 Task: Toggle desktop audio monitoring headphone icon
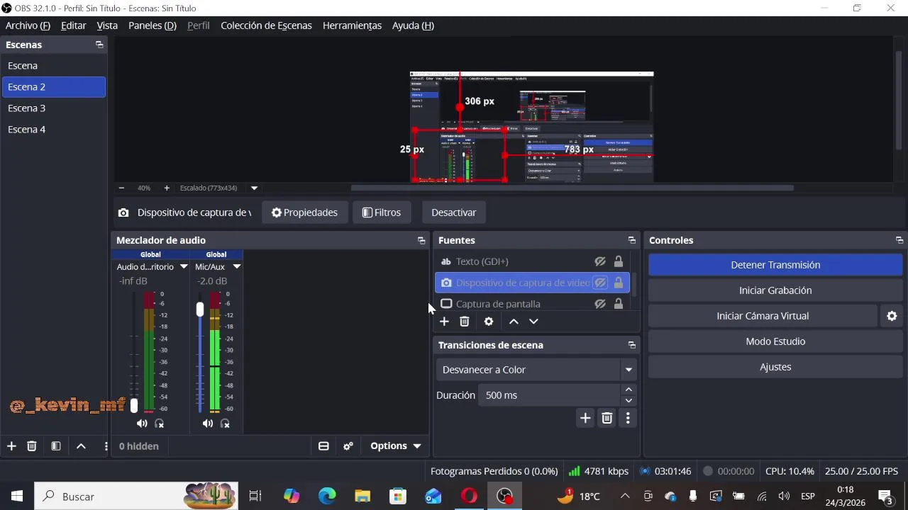tap(160, 424)
